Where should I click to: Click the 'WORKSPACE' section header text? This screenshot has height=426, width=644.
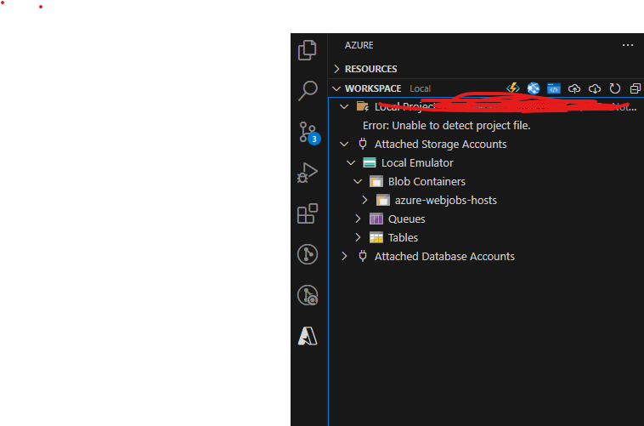pyautogui.click(x=373, y=88)
